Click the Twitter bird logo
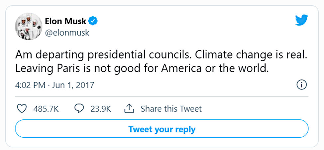 (x=301, y=20)
